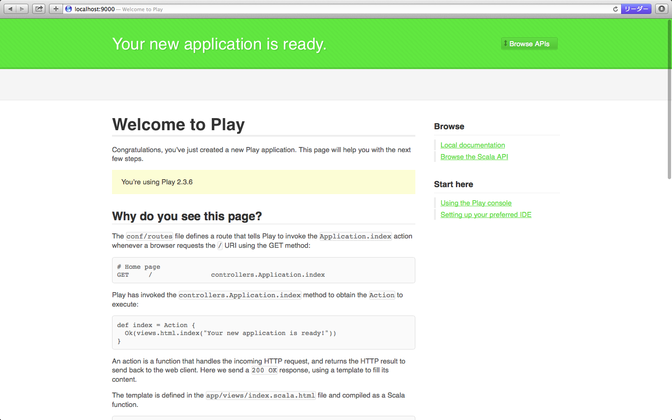Select the localhost:9000 address field

pos(342,9)
